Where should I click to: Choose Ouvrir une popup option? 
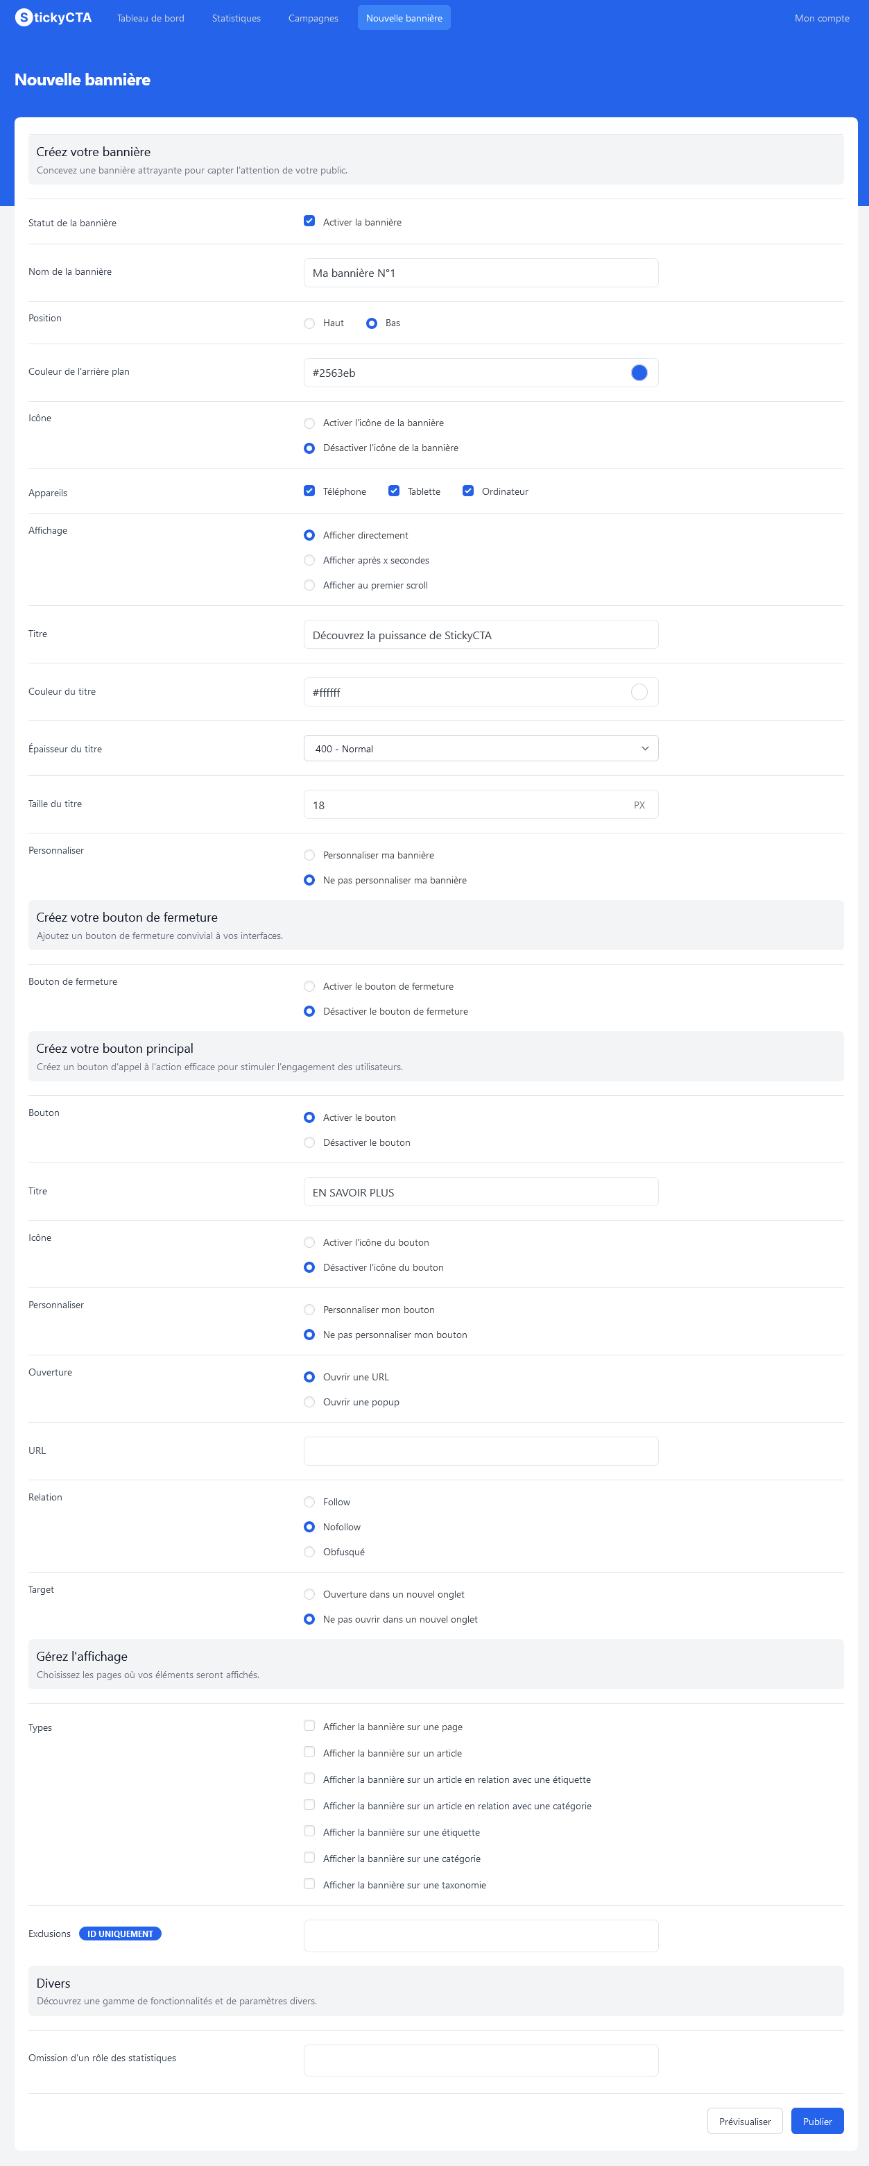(309, 1403)
